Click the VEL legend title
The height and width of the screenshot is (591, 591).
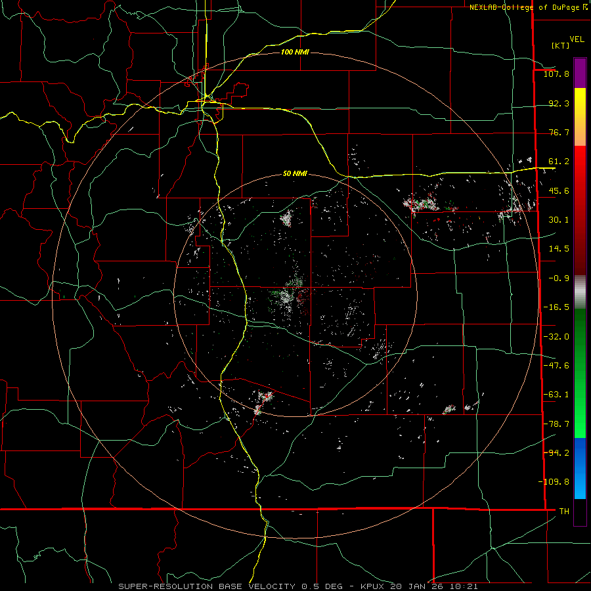pyautogui.click(x=577, y=39)
